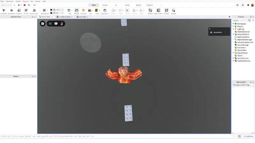The height and width of the screenshot is (143, 255).
Task: Open the command history clock icon
Action: coord(239,136)
